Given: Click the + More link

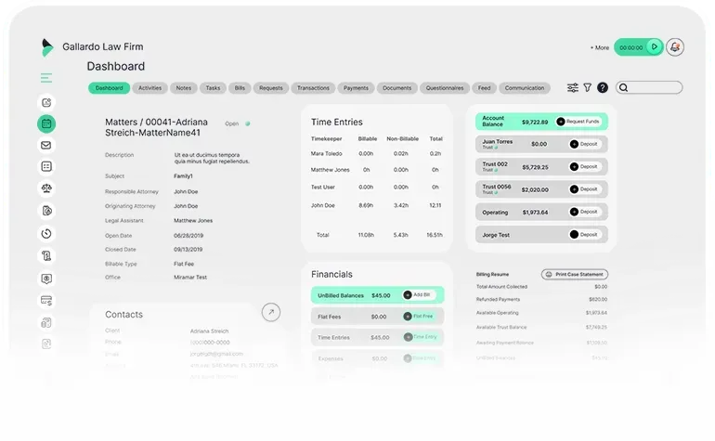Looking at the screenshot, I should pos(600,47).
